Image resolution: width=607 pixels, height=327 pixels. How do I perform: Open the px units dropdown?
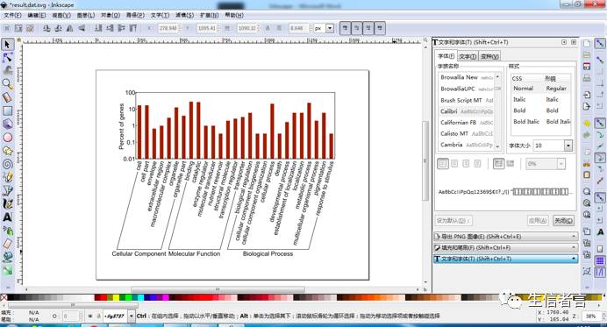[330, 28]
